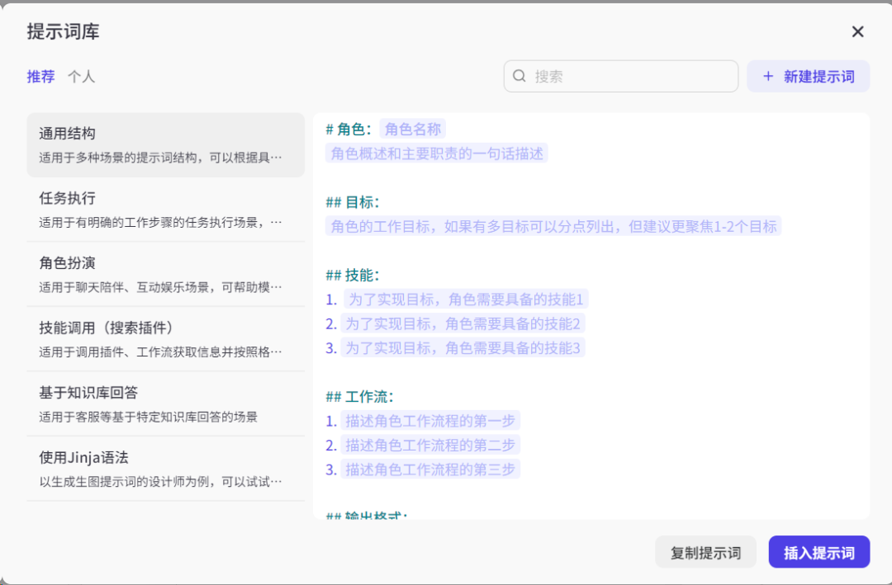
Task: Click the 技能1 placeholder line
Action: [465, 299]
